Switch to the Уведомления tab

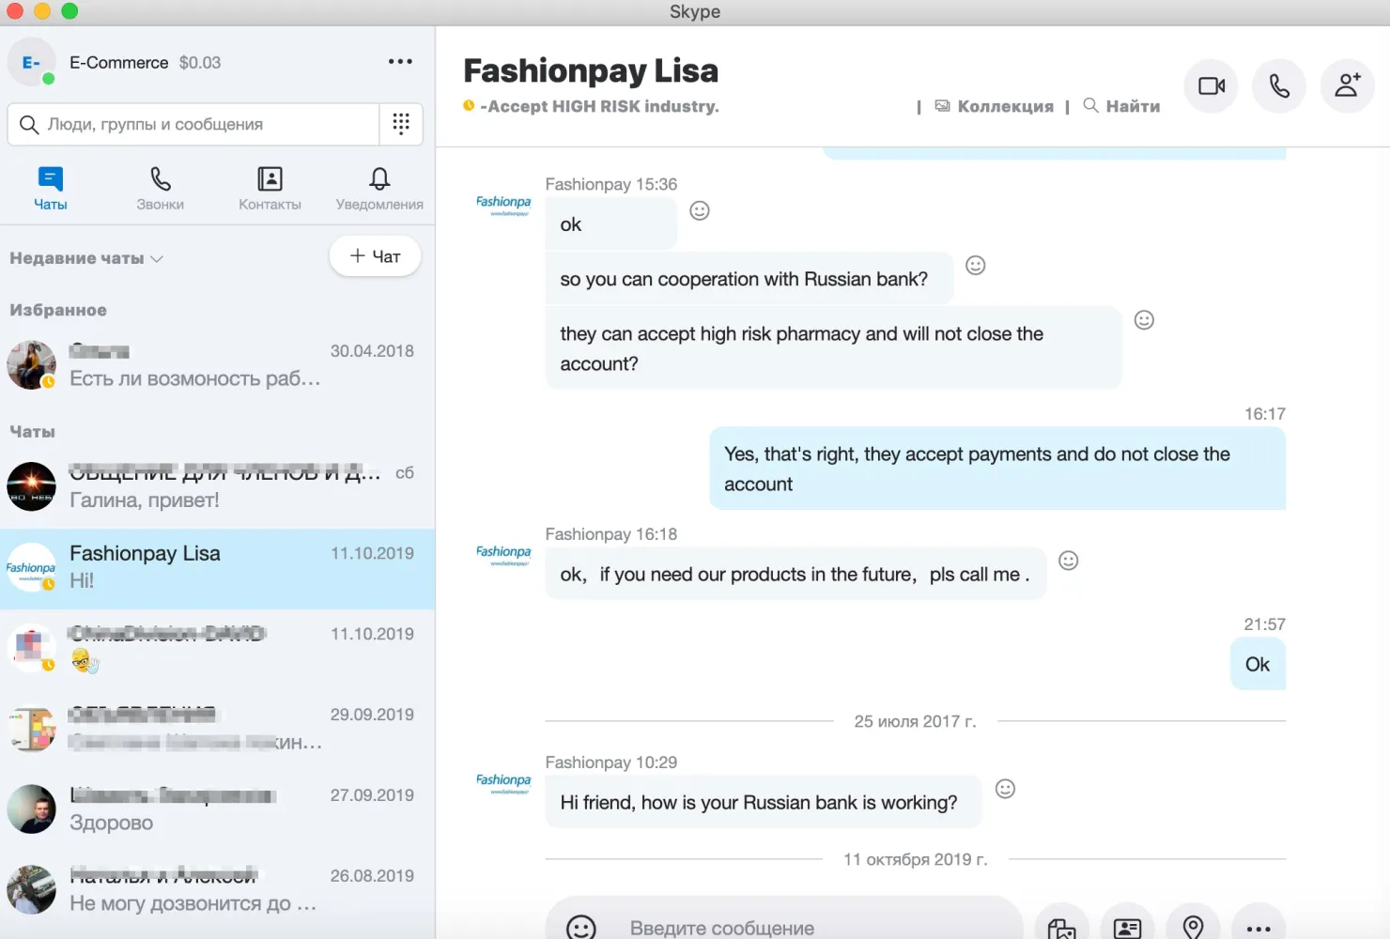click(379, 188)
